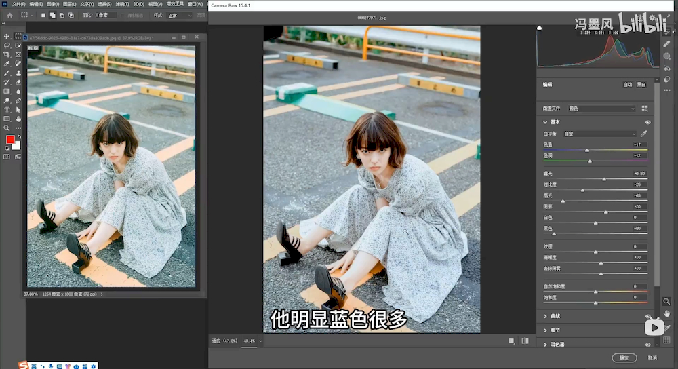This screenshot has width=678, height=369.
Task: Select the Blur tool
Action: pos(18,92)
